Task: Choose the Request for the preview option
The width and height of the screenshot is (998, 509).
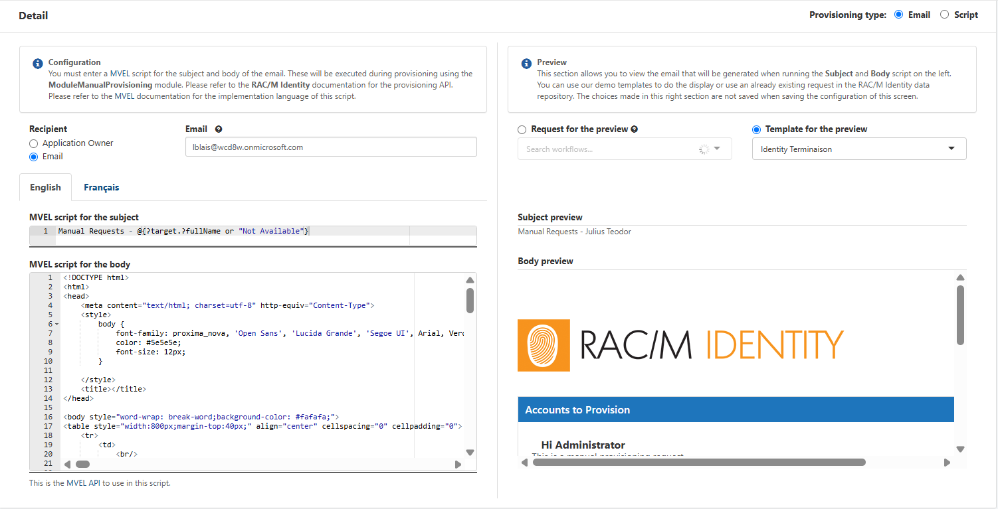Action: (x=522, y=129)
